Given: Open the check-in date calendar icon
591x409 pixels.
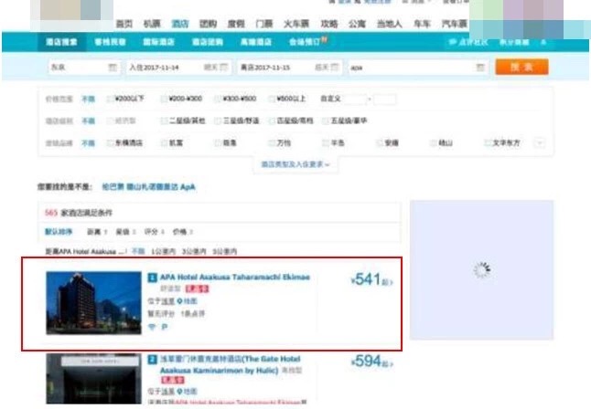Looking at the screenshot, I should point(224,68).
